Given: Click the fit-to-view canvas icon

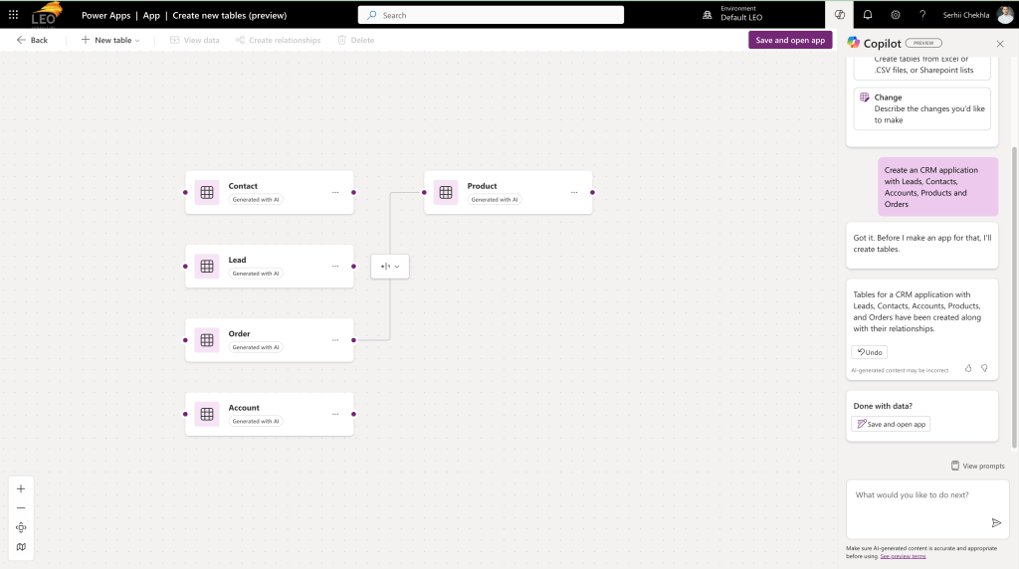Looking at the screenshot, I should (21, 527).
